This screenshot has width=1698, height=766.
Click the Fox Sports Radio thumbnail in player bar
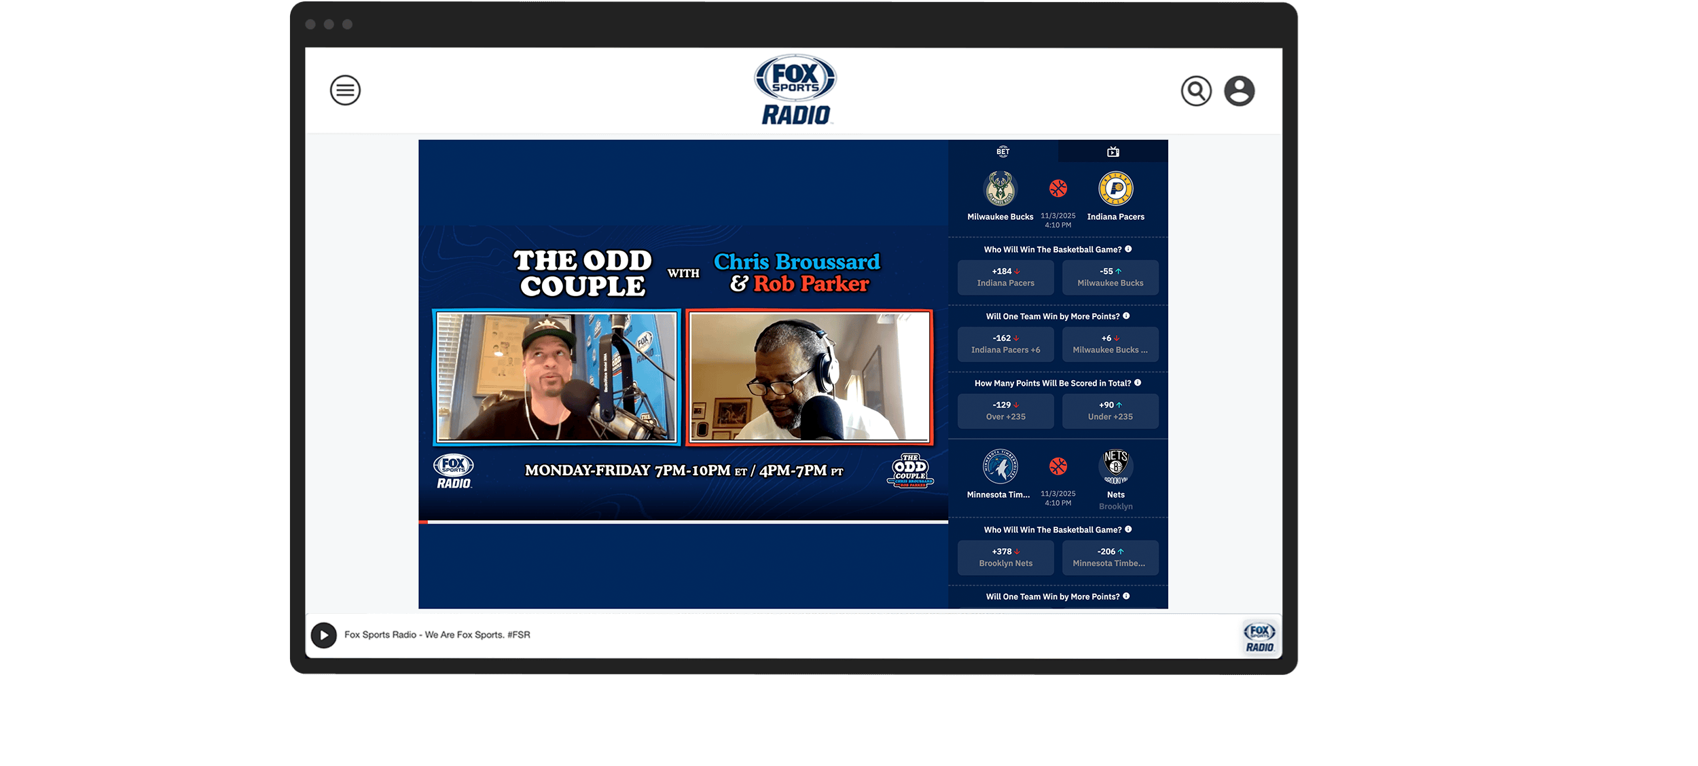click(1259, 637)
